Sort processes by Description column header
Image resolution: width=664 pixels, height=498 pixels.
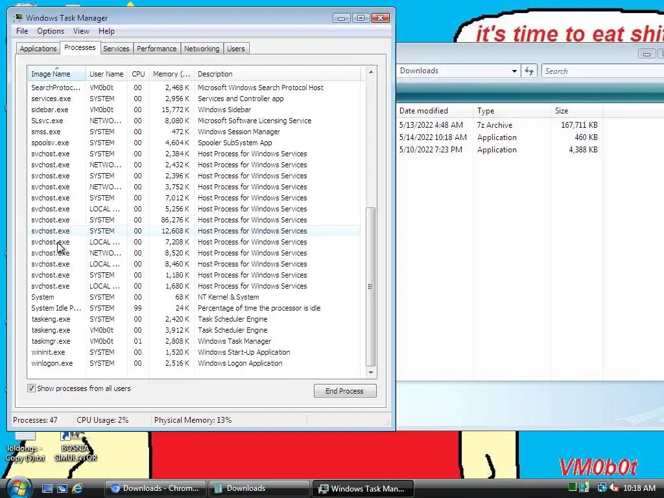[278, 74]
